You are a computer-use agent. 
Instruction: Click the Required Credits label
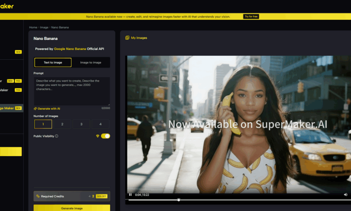[x=52, y=197]
